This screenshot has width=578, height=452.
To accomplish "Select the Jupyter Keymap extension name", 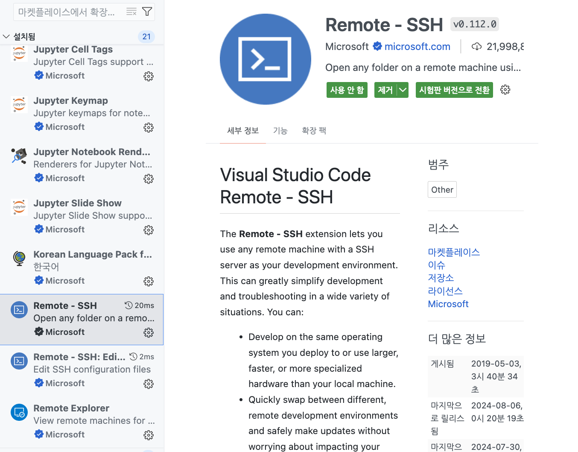I will click(70, 100).
